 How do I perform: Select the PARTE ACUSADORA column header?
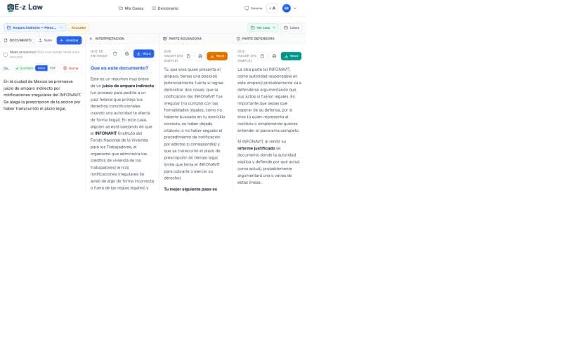tap(182, 39)
